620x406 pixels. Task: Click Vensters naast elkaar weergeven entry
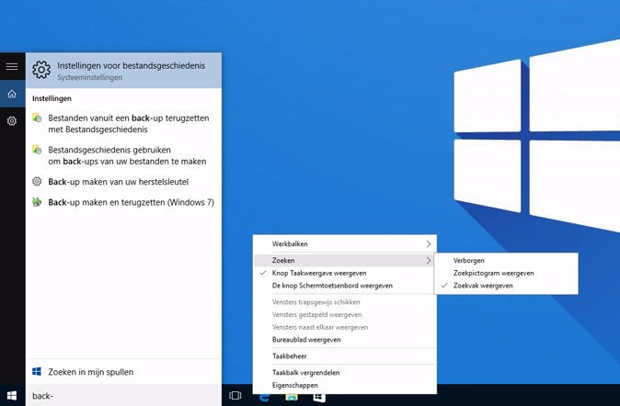[345, 327]
